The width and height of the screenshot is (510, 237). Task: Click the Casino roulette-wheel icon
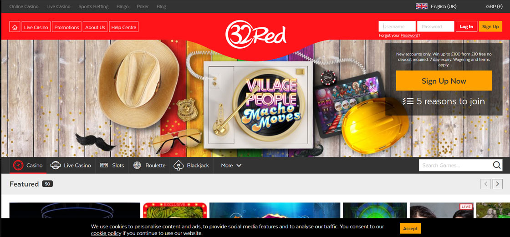pos(18,166)
